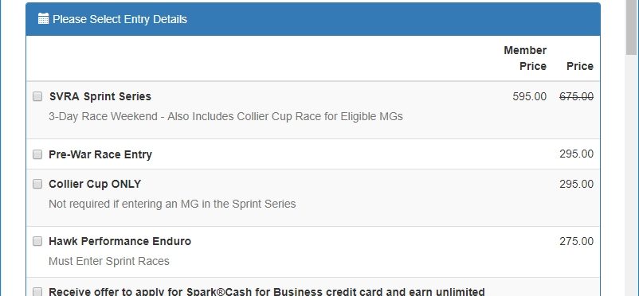Click the 595.00 member price value
This screenshot has height=296, width=639.
[529, 96]
